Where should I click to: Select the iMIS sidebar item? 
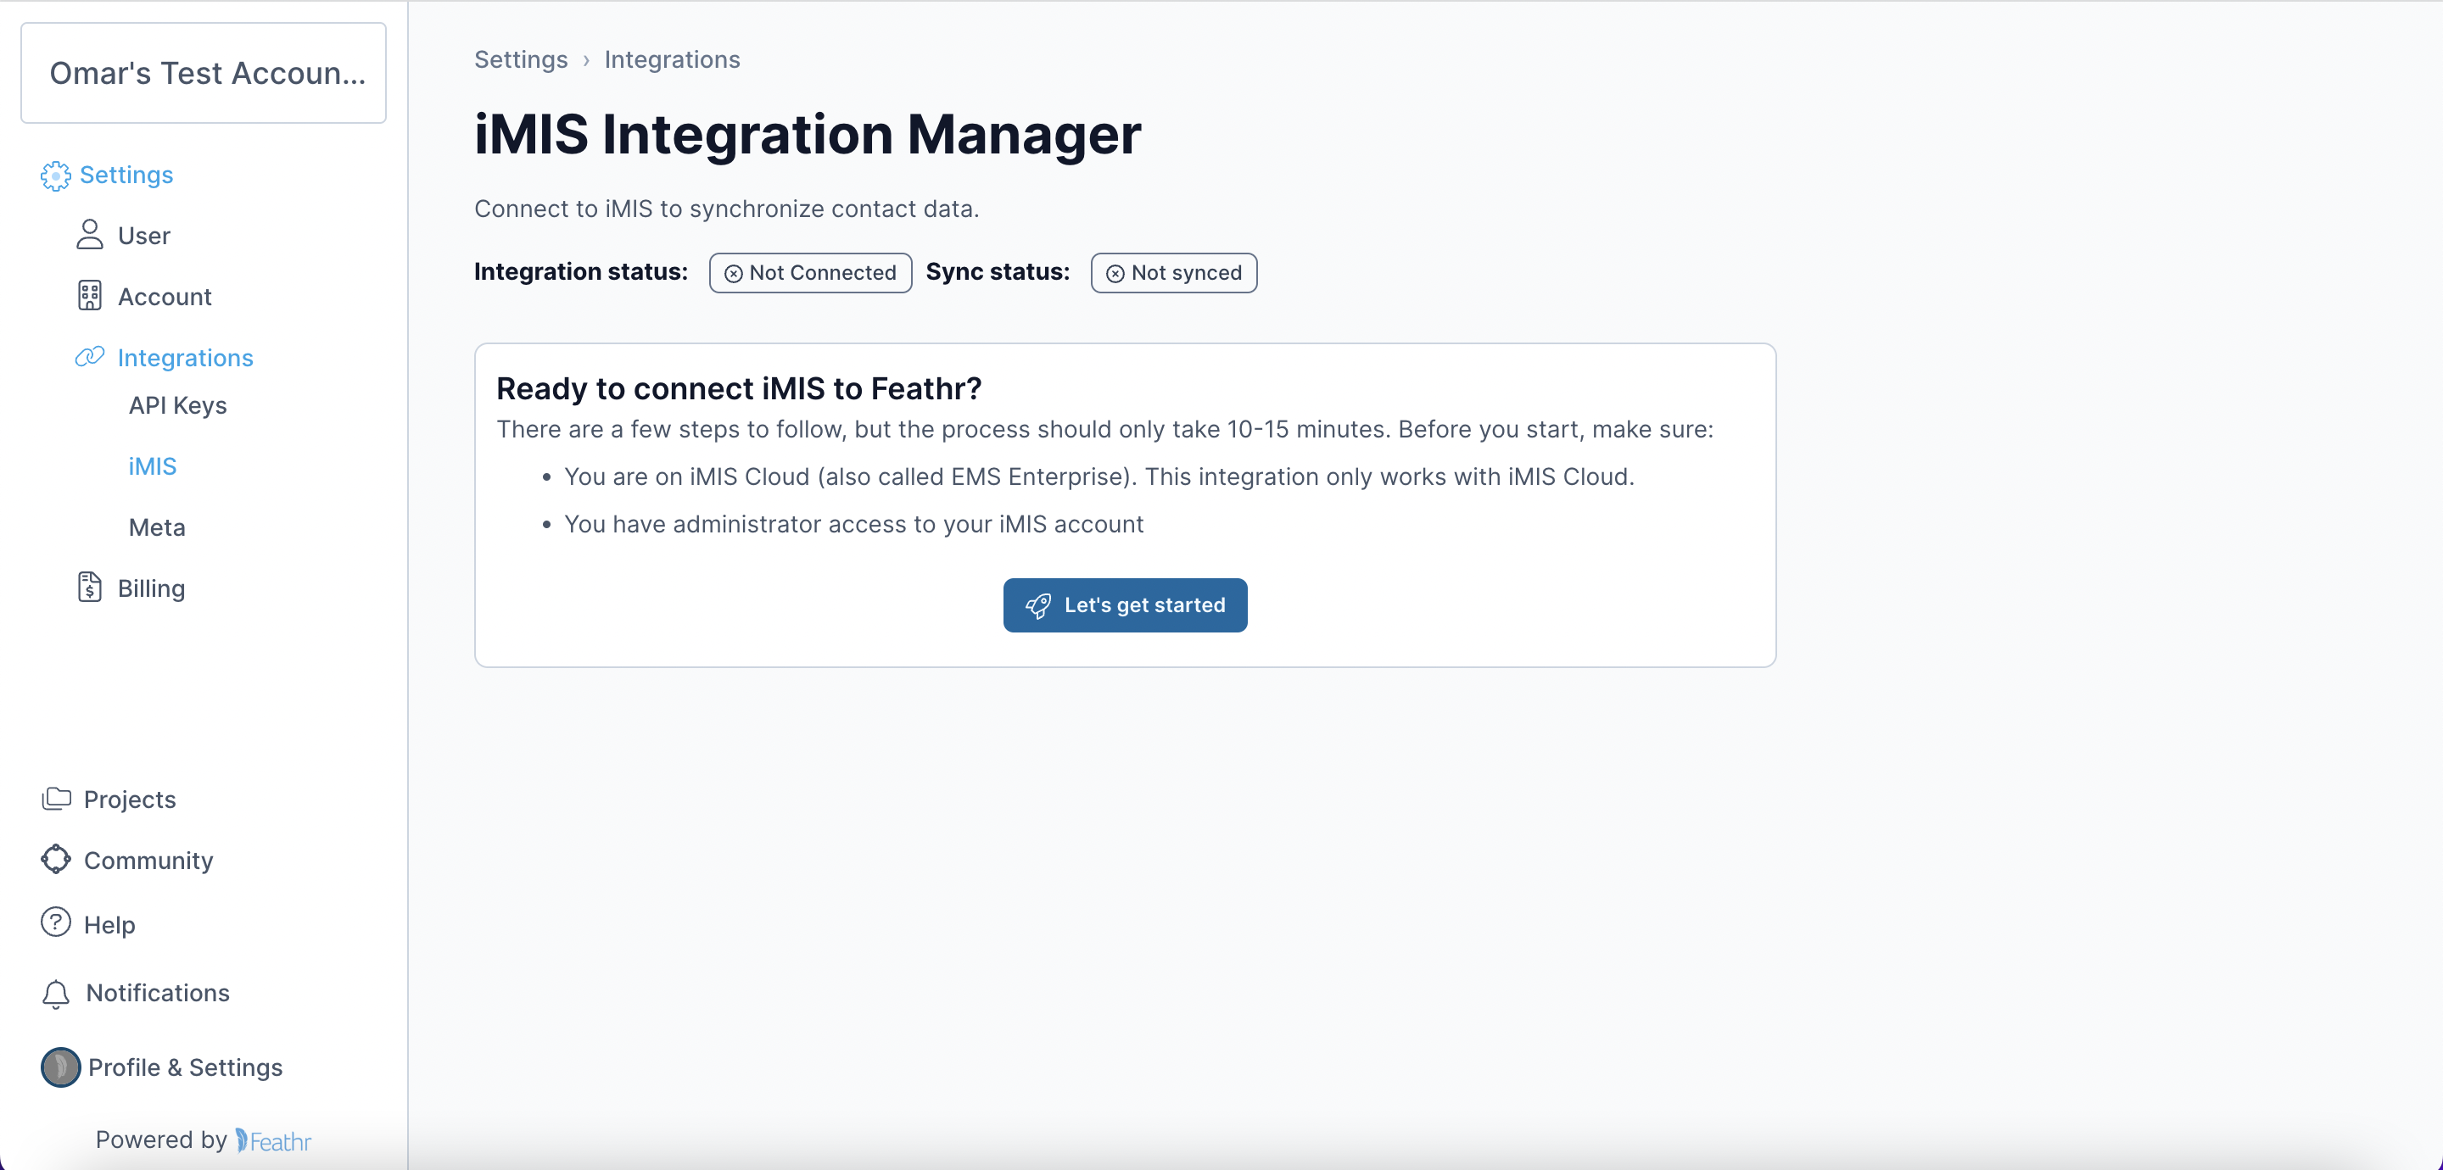[153, 466]
